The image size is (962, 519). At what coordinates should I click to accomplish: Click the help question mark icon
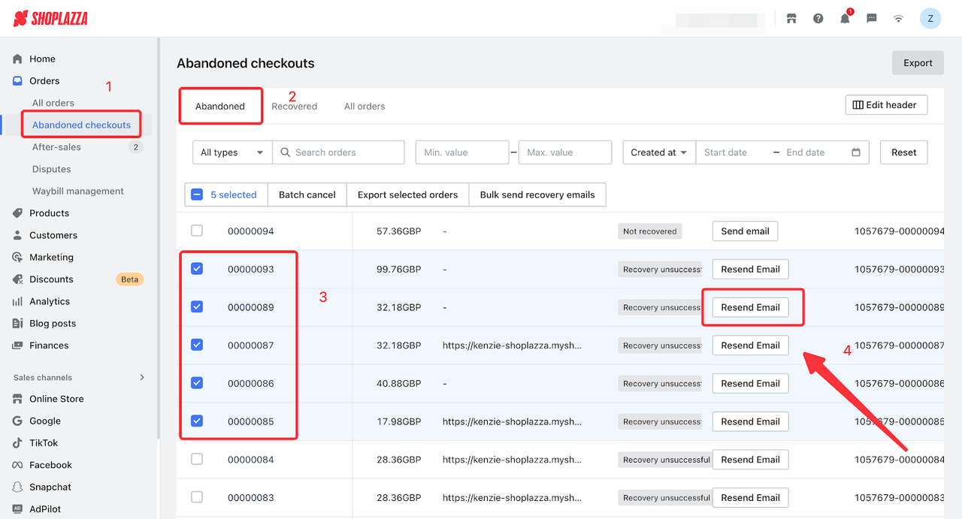818,19
